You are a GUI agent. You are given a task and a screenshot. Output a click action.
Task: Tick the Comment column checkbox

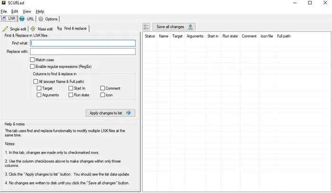(x=102, y=88)
